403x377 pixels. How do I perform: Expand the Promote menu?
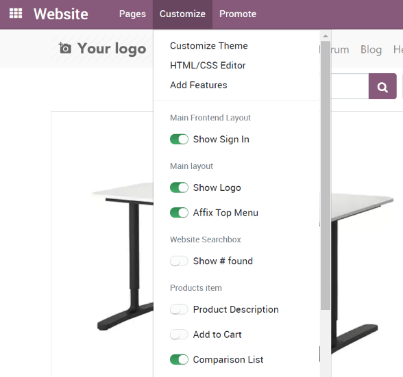(x=238, y=14)
